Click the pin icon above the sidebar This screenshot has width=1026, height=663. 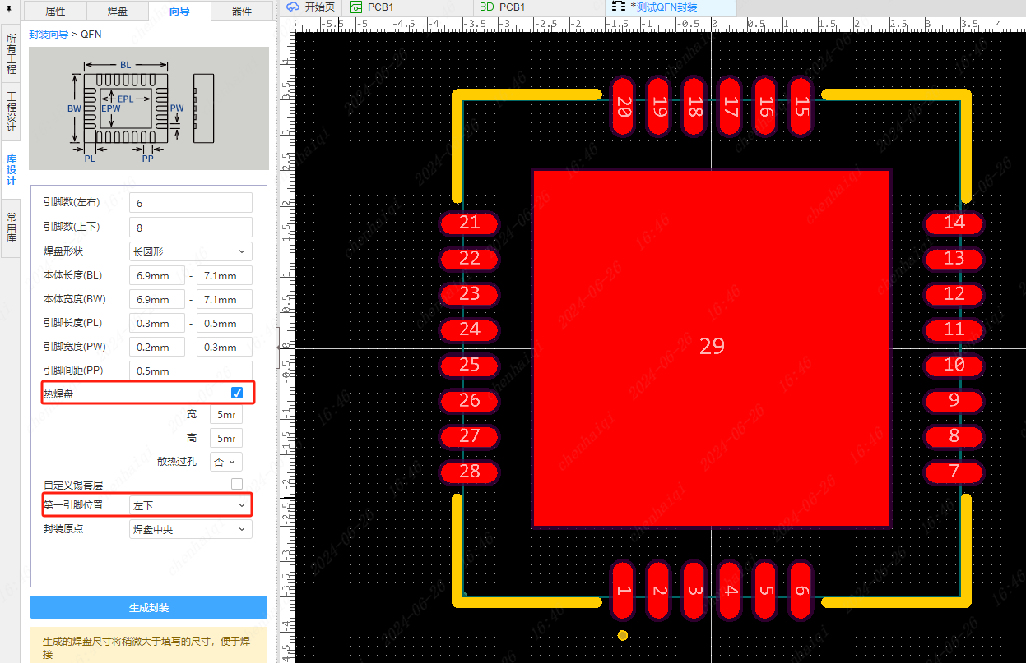pyautogui.click(x=10, y=11)
